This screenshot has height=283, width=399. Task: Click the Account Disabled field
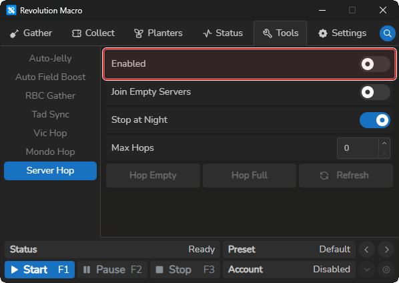pyautogui.click(x=289, y=270)
